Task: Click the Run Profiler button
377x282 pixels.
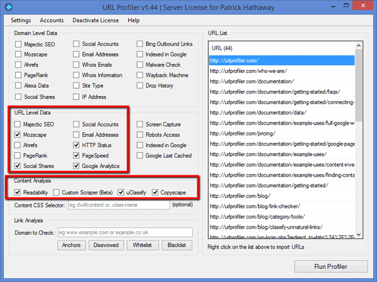Action: [x=331, y=266]
